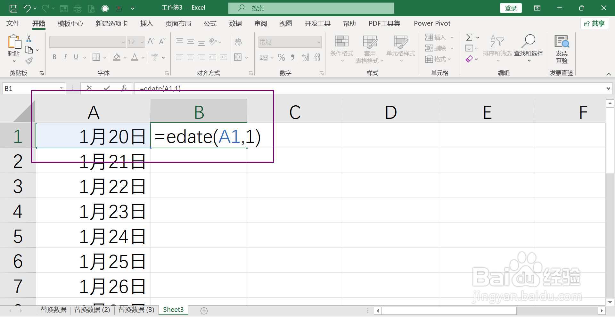Apply the font color A swatch
615x317 pixels.
[135, 57]
